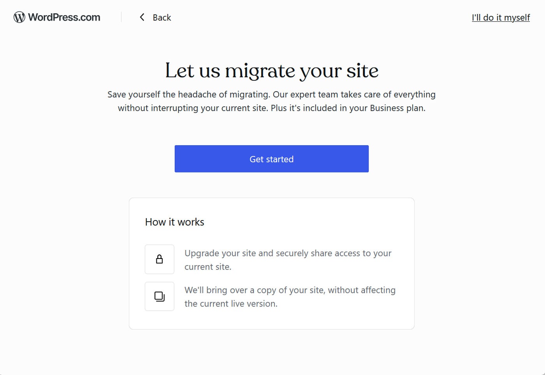Click the header divider area near Back

[x=121, y=17]
